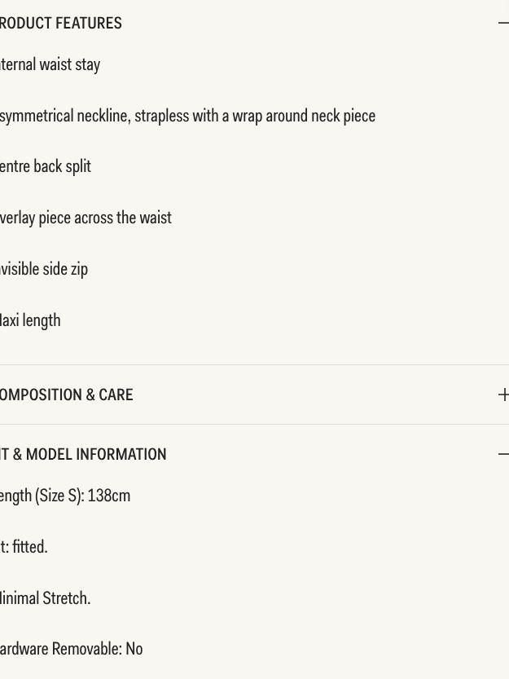The image size is (509, 679).
Task: Click the internal waist stay feature text
Action: point(50,65)
